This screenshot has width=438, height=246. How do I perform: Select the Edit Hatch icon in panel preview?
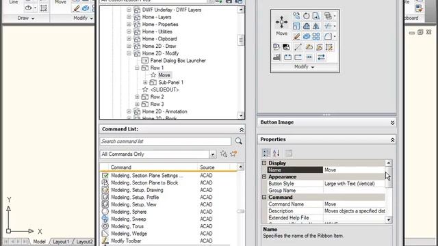pos(330,47)
